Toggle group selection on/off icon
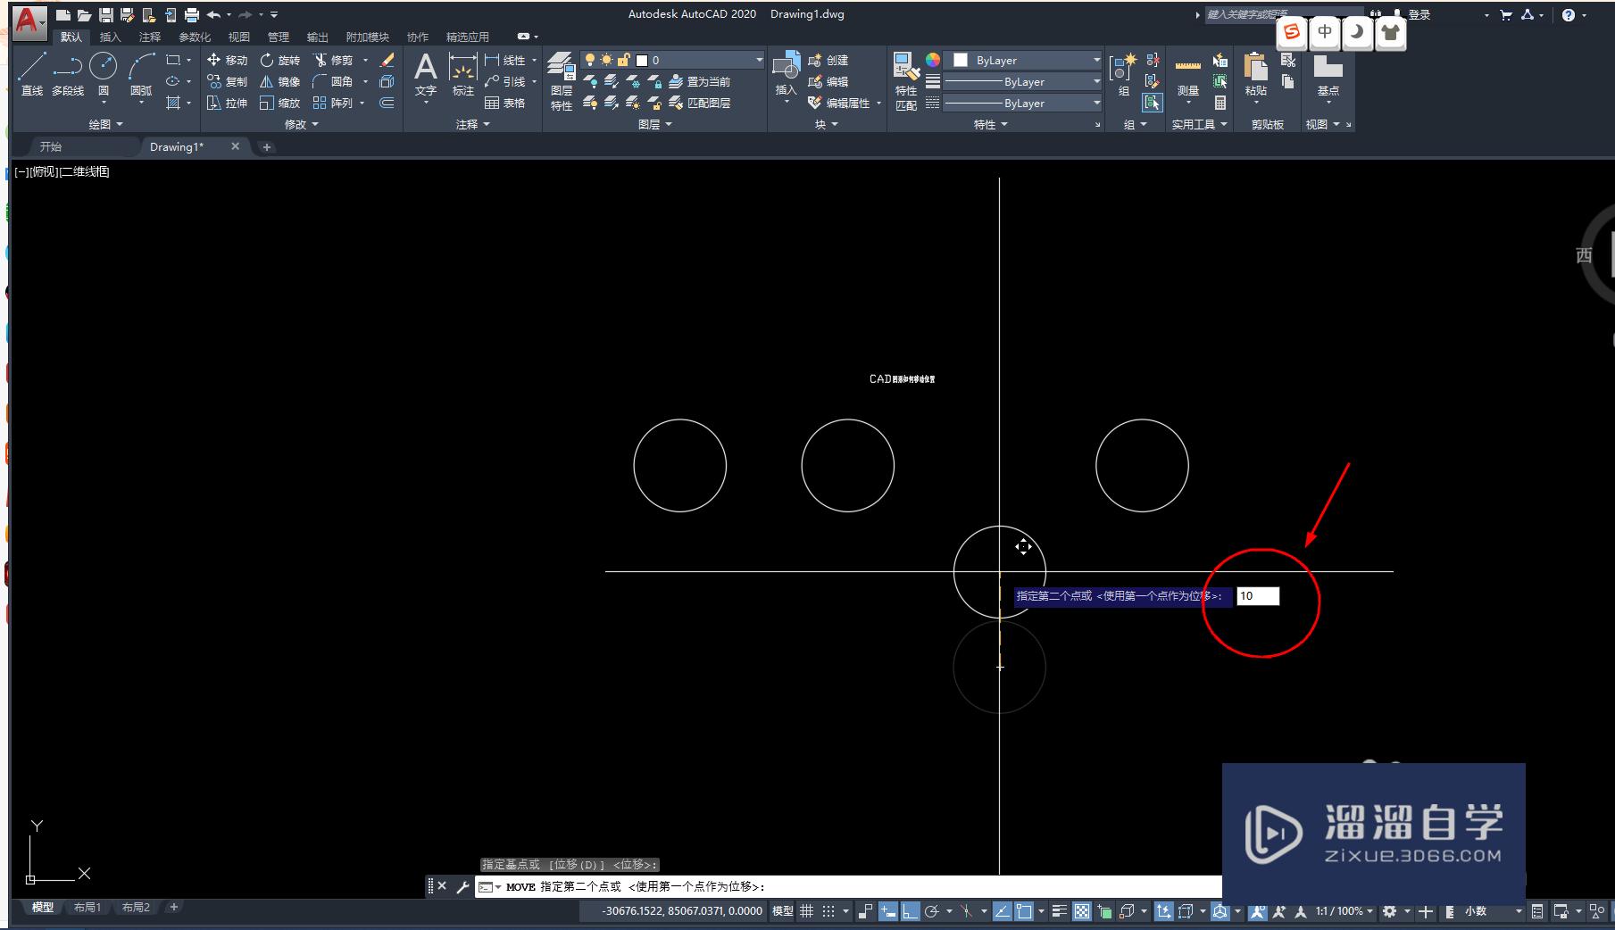This screenshot has height=930, width=1615. (1153, 103)
